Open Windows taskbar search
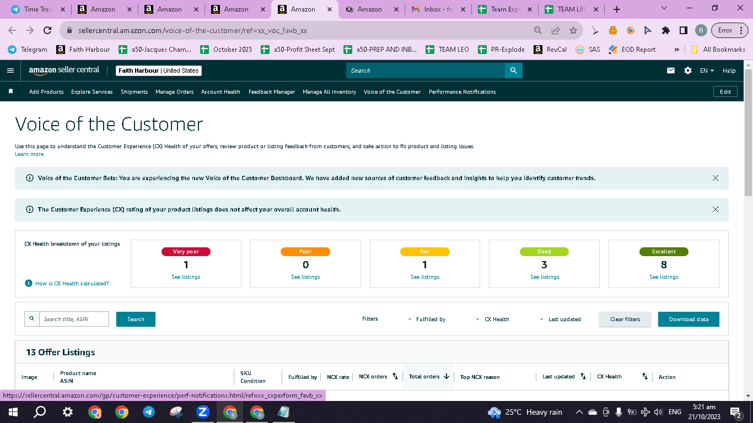753x423 pixels. click(x=40, y=411)
